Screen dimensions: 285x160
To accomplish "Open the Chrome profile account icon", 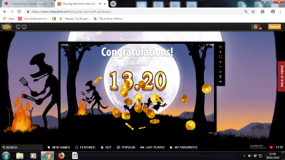I will [x=273, y=12].
